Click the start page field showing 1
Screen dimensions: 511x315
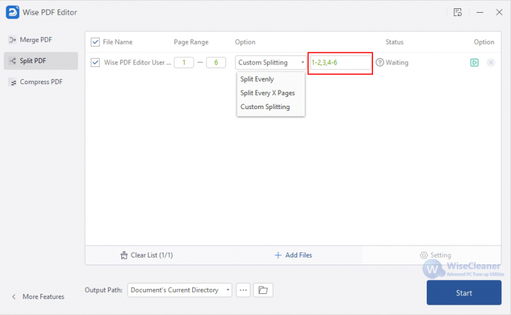coord(184,62)
